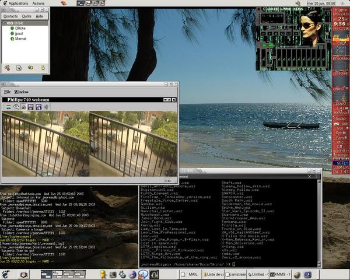Click the Pcm mixer row in GKrellM
Image resolution: width=350 pixels, height=280 pixels.
(341, 138)
